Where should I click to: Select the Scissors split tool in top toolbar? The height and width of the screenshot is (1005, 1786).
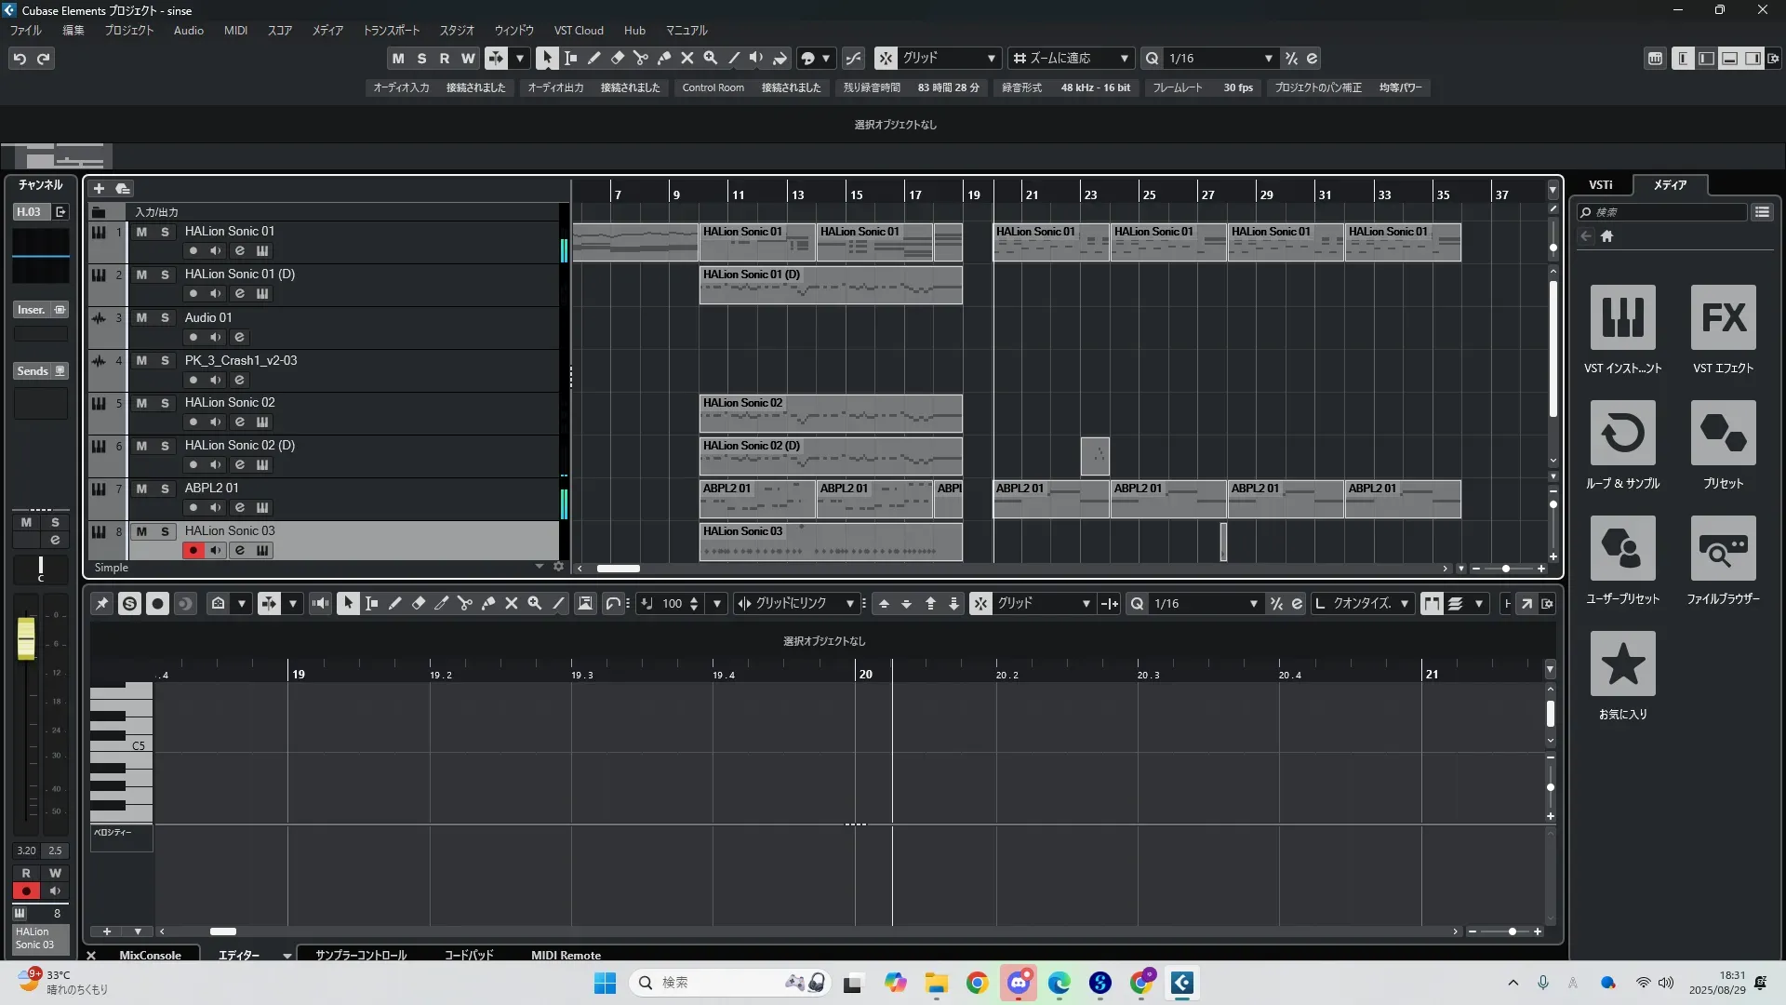[x=641, y=58]
